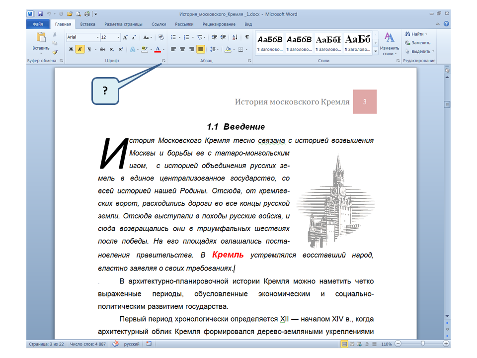Click the Sort A-Z icon
Image resolution: width=477 pixels, height=358 pixels.
[x=235, y=37]
